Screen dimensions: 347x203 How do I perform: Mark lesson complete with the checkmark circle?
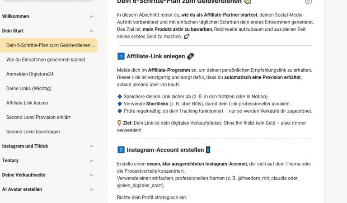pyautogui.click(x=309, y=2)
